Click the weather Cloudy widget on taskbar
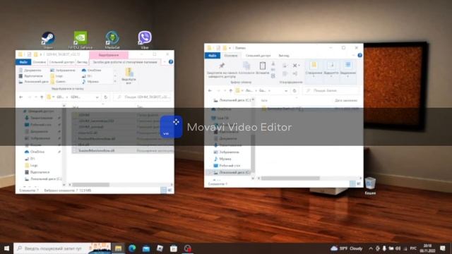 click(347, 248)
